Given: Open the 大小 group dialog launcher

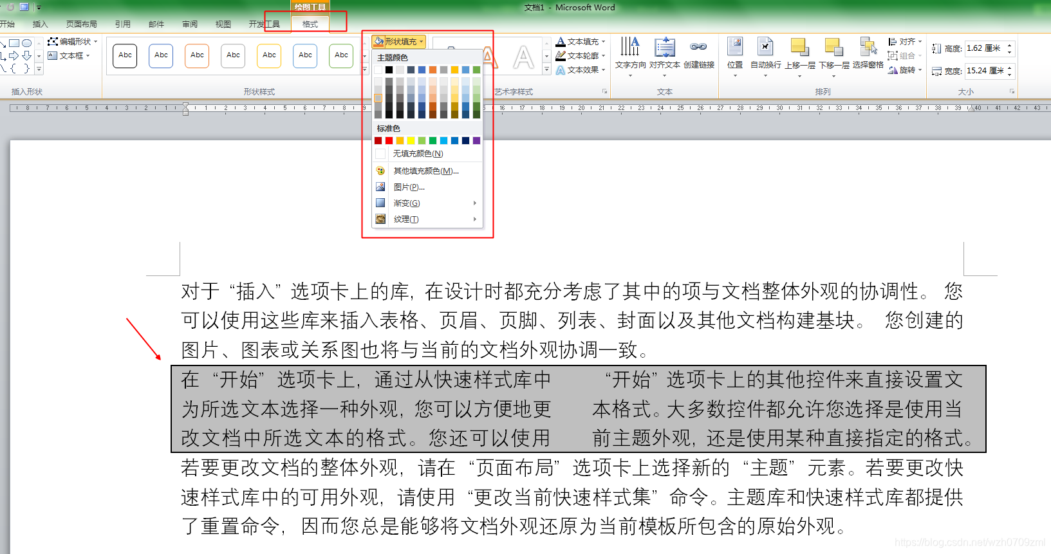Looking at the screenshot, I should click(1012, 92).
